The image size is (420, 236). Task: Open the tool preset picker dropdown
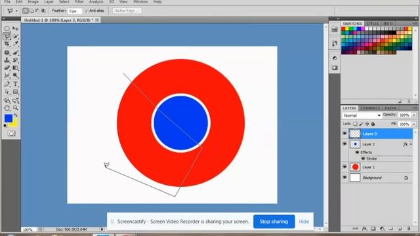16,11
